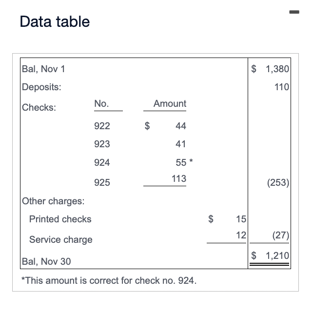This screenshot has width=313, height=313.
Task: Click the checks total (253)
Action: [x=278, y=182]
